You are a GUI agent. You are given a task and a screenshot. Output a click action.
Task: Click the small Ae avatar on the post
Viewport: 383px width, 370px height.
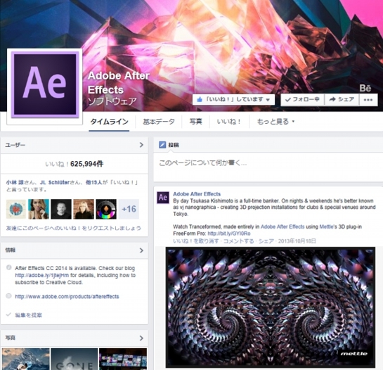(163, 198)
